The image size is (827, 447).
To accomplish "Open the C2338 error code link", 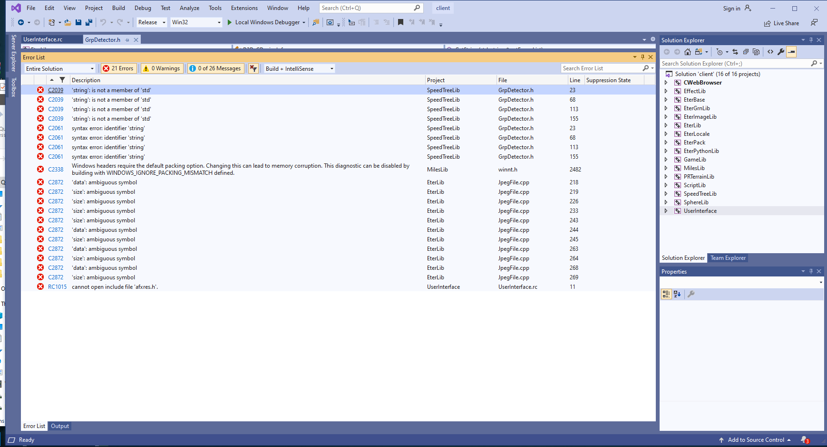I will pyautogui.click(x=56, y=170).
